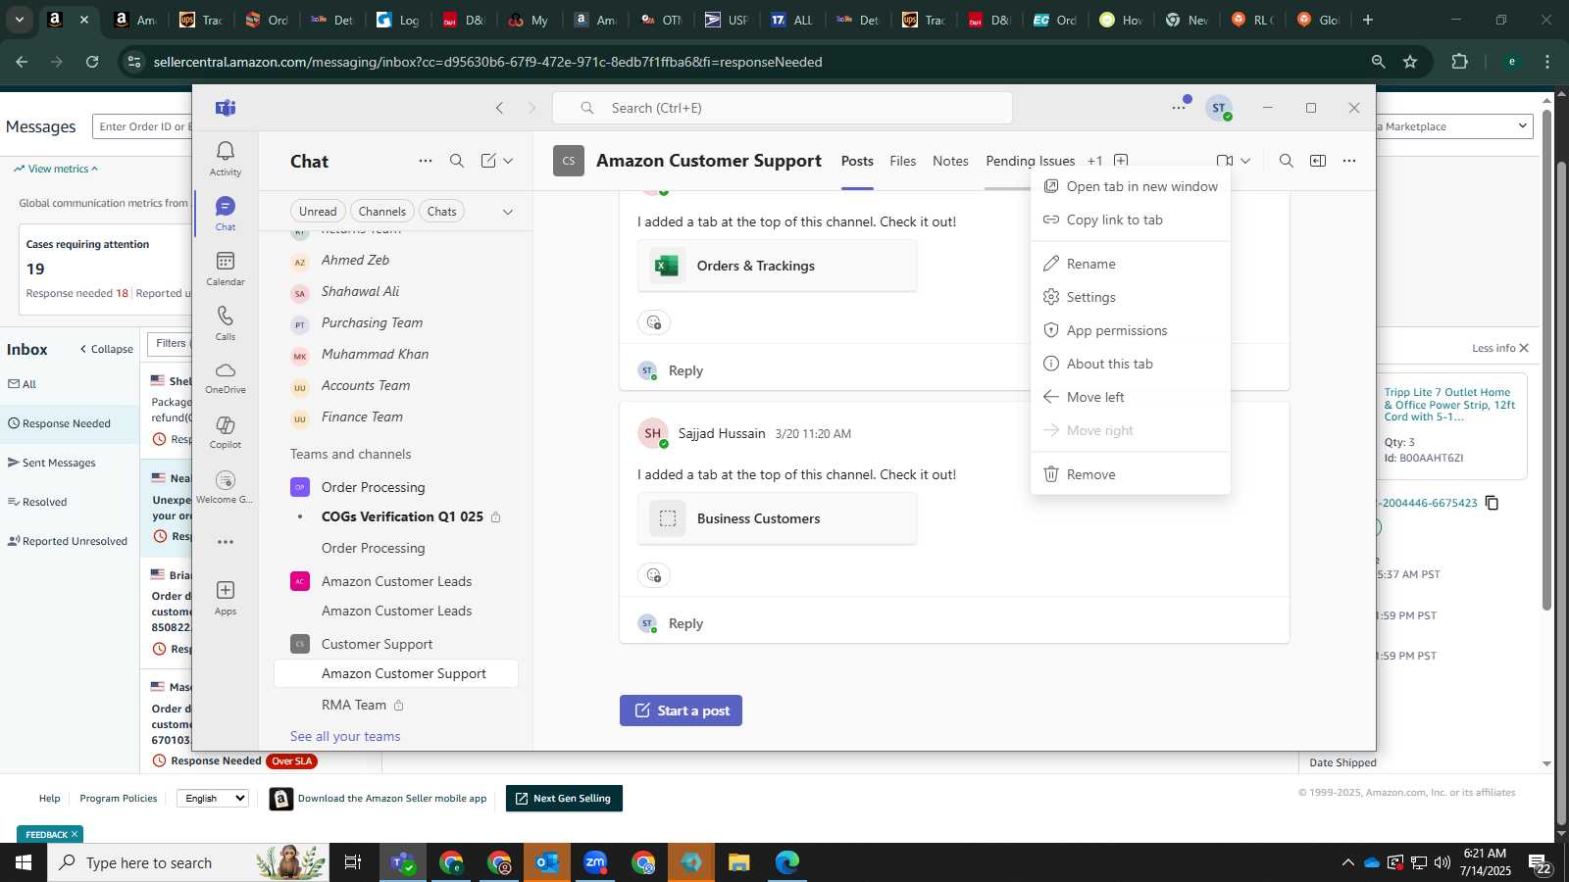Copy the order ID with clipboard icon
This screenshot has height=882, width=1569.
(1492, 503)
